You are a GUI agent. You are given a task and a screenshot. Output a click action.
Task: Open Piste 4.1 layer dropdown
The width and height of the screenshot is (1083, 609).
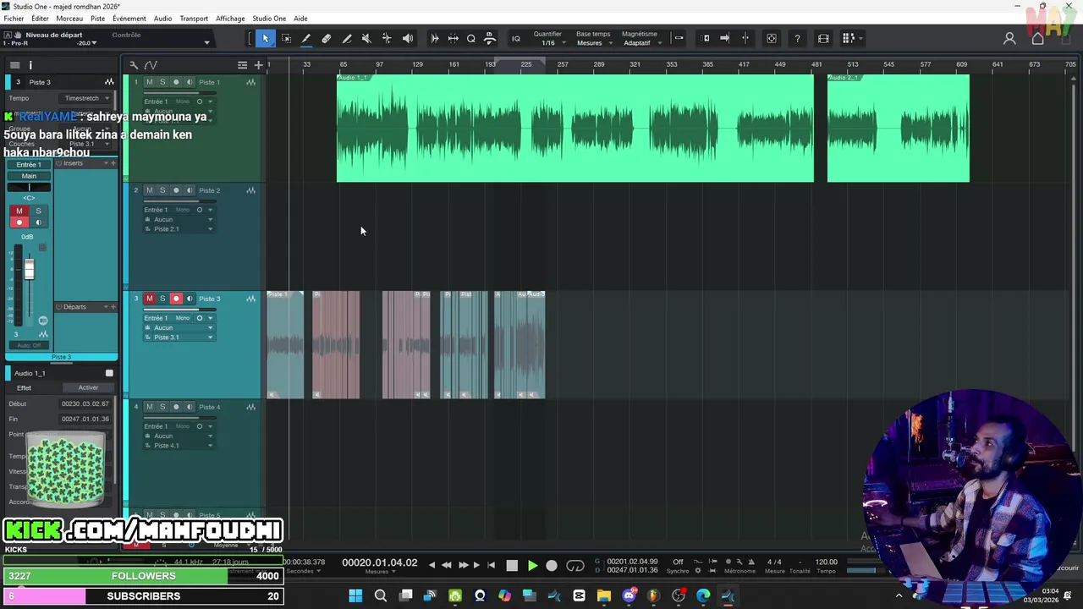tap(179, 446)
